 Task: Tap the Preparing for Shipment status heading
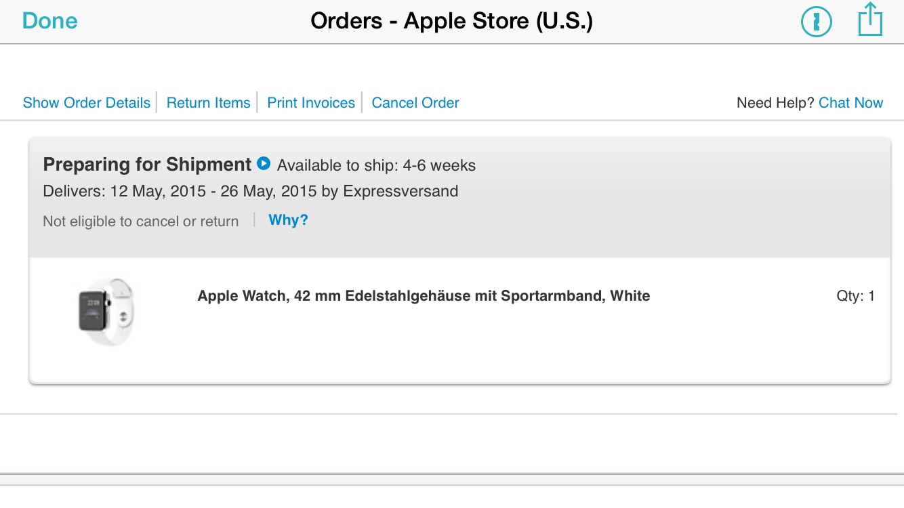147,165
